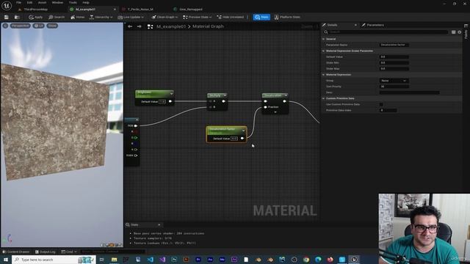Viewport: 470px width, 264px height.
Task: Open viewport options menu icon
Action: 5,26
